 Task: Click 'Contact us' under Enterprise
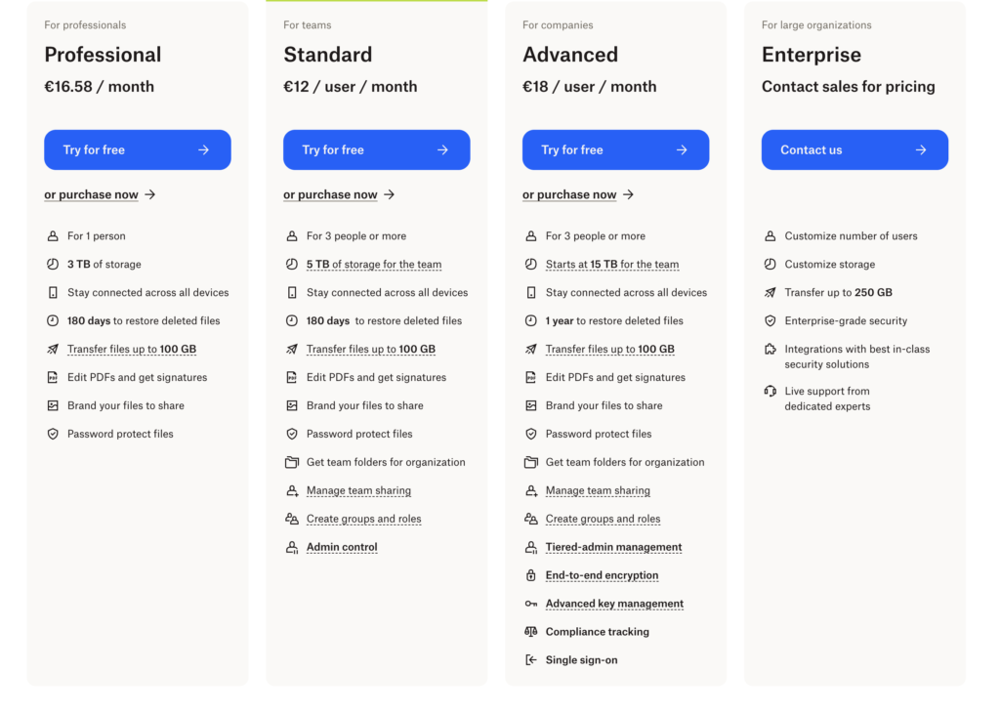coord(854,149)
